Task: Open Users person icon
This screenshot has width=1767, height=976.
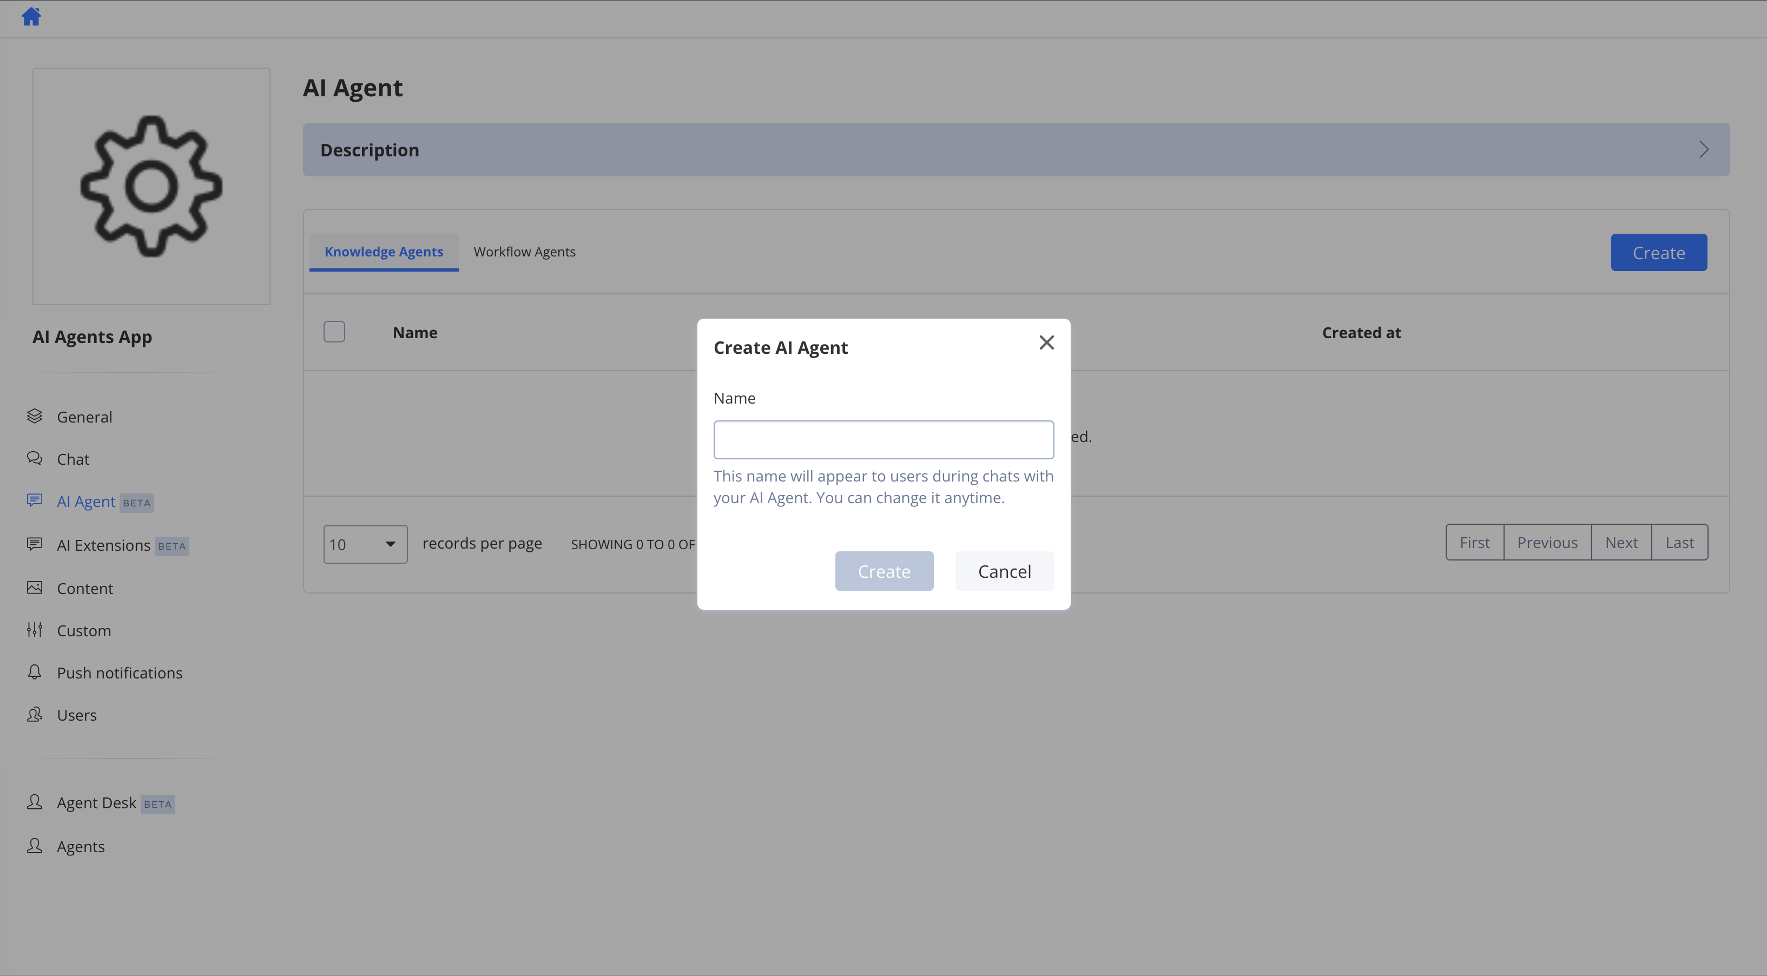Action: click(34, 715)
